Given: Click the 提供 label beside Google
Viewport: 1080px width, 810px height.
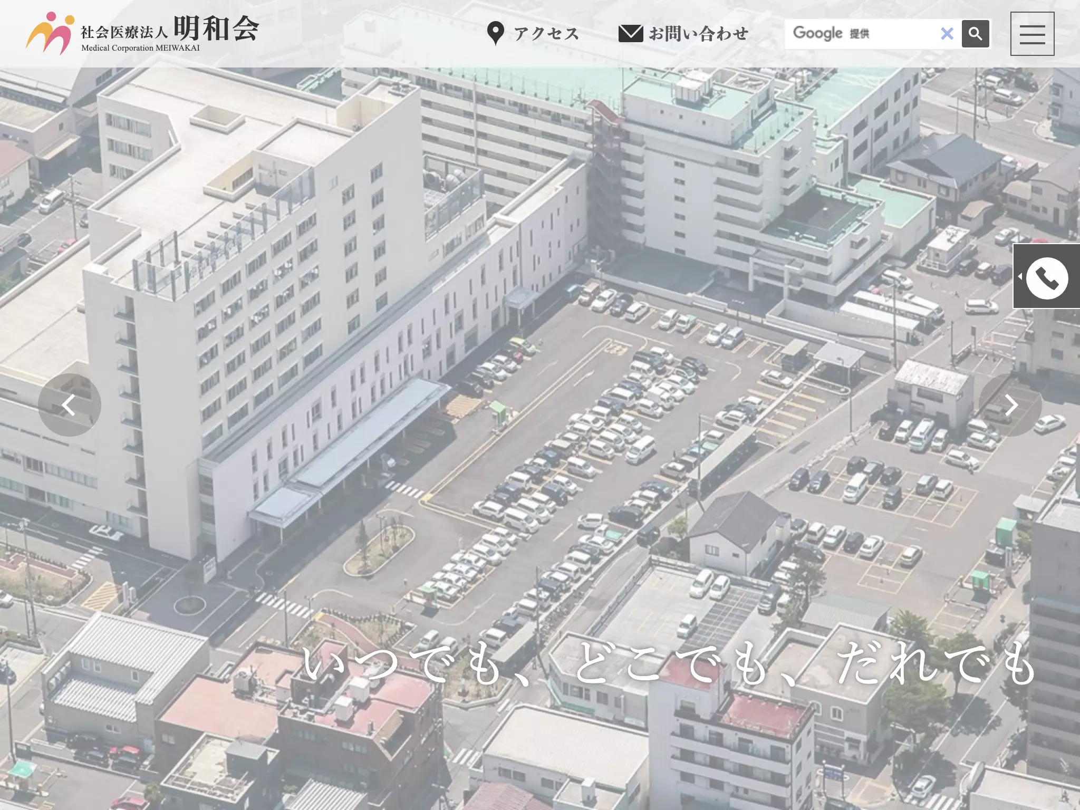Looking at the screenshot, I should pos(859,34).
